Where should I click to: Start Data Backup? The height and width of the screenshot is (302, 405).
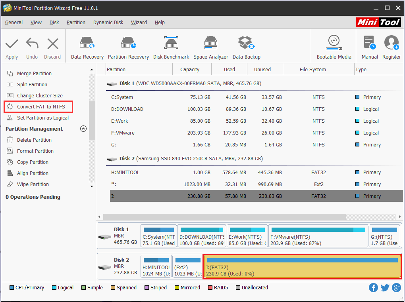pos(246,46)
